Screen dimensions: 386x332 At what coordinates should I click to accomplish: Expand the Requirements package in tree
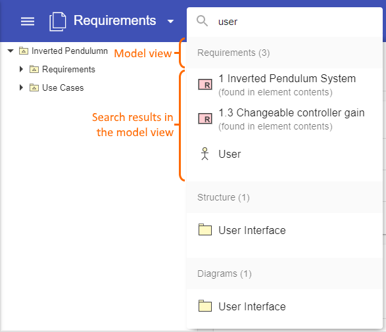coord(21,69)
